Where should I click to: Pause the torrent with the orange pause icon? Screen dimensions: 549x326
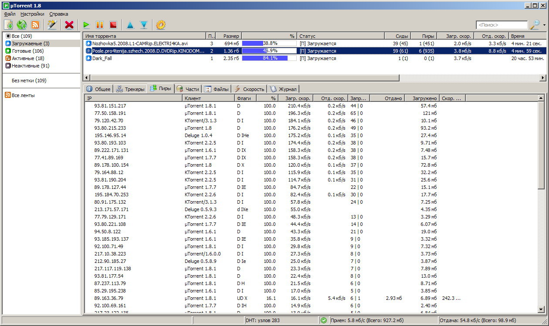tap(99, 25)
